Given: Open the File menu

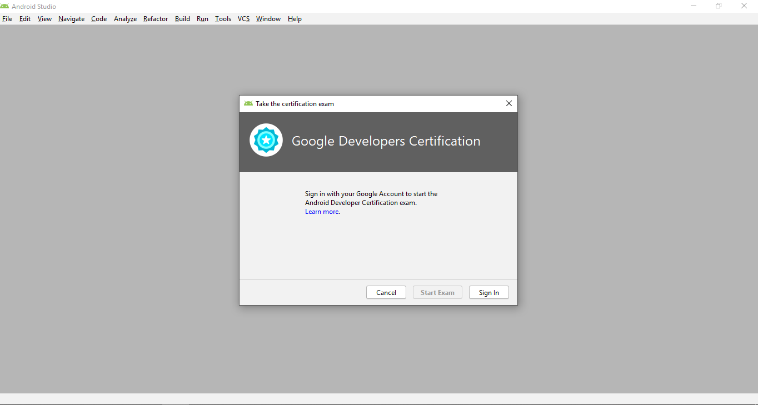Looking at the screenshot, I should coord(7,19).
